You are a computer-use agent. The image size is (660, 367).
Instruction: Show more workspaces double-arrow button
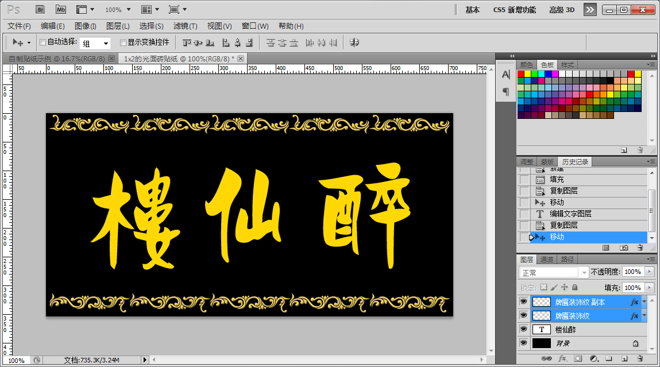pos(590,10)
